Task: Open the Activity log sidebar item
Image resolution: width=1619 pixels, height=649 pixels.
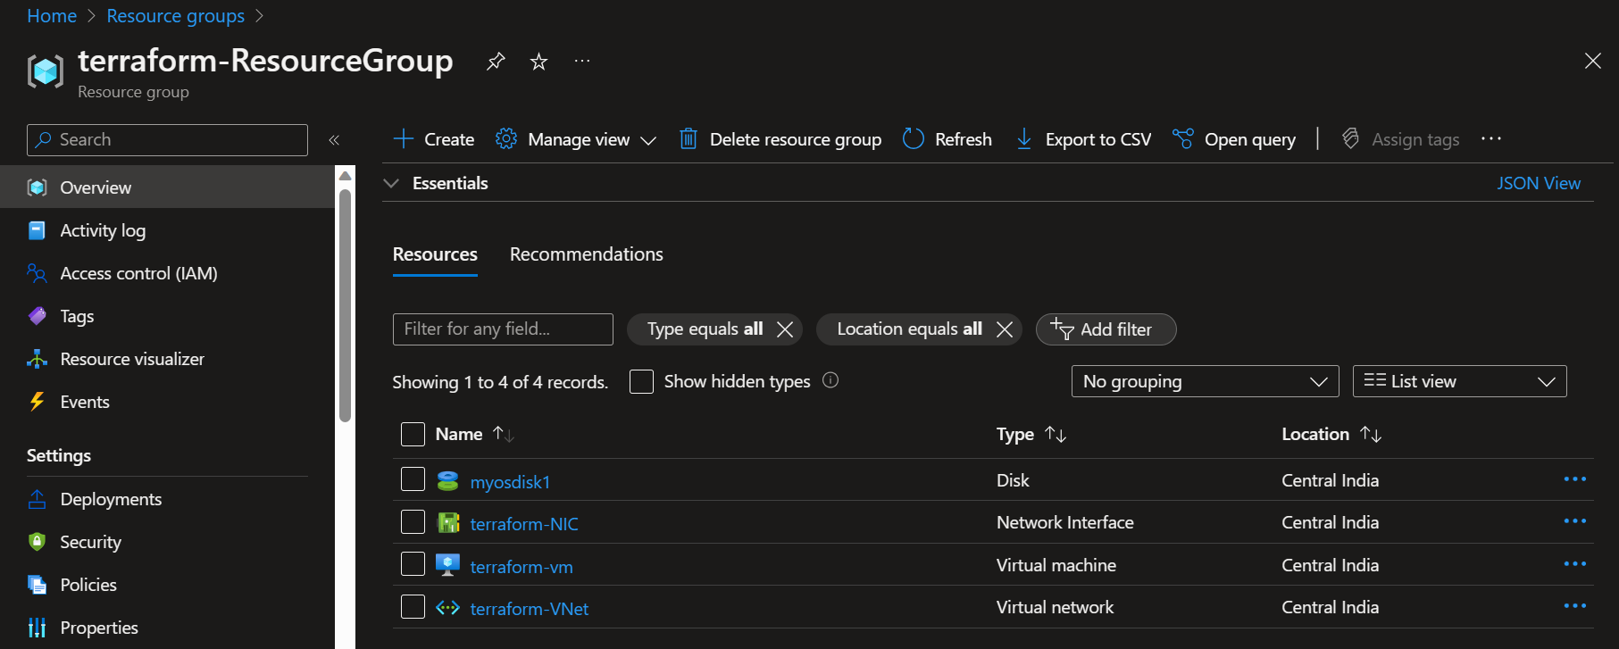Action: (x=102, y=230)
